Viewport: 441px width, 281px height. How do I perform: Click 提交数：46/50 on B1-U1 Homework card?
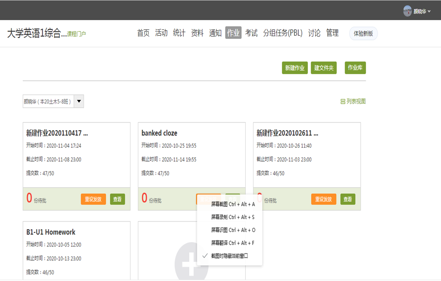(x=40, y=272)
